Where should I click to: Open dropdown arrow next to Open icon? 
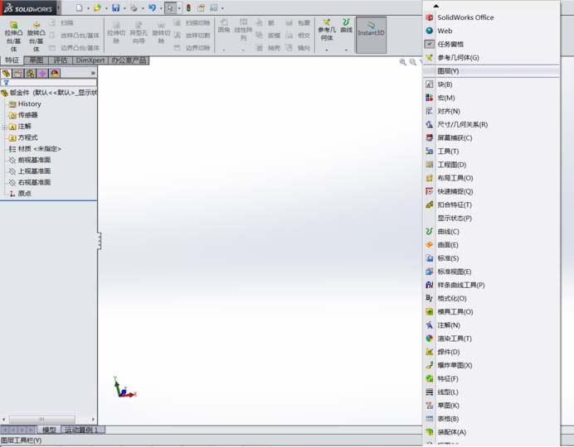coord(106,8)
